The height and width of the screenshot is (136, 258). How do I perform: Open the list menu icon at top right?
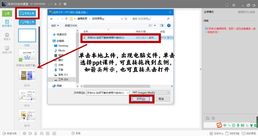tap(227, 5)
